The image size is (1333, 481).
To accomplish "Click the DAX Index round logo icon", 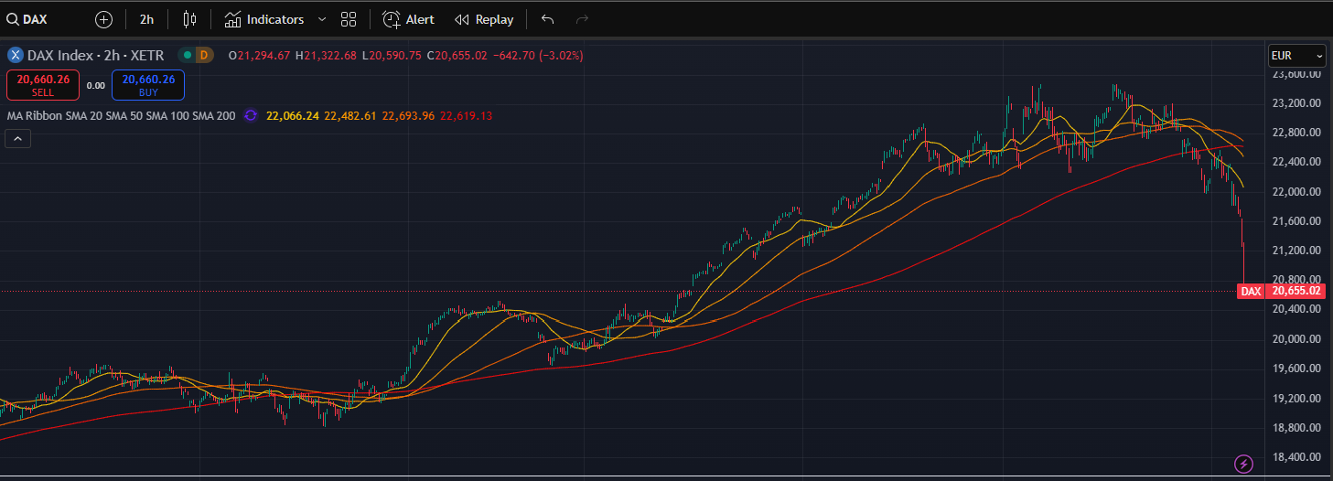I will [15, 56].
